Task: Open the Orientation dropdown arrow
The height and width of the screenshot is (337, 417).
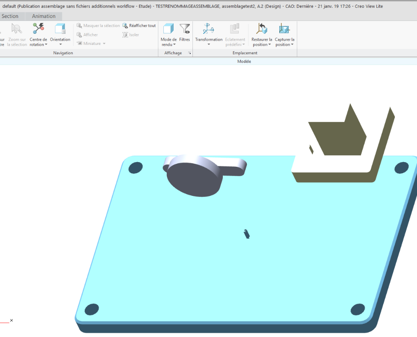Action: (60, 44)
